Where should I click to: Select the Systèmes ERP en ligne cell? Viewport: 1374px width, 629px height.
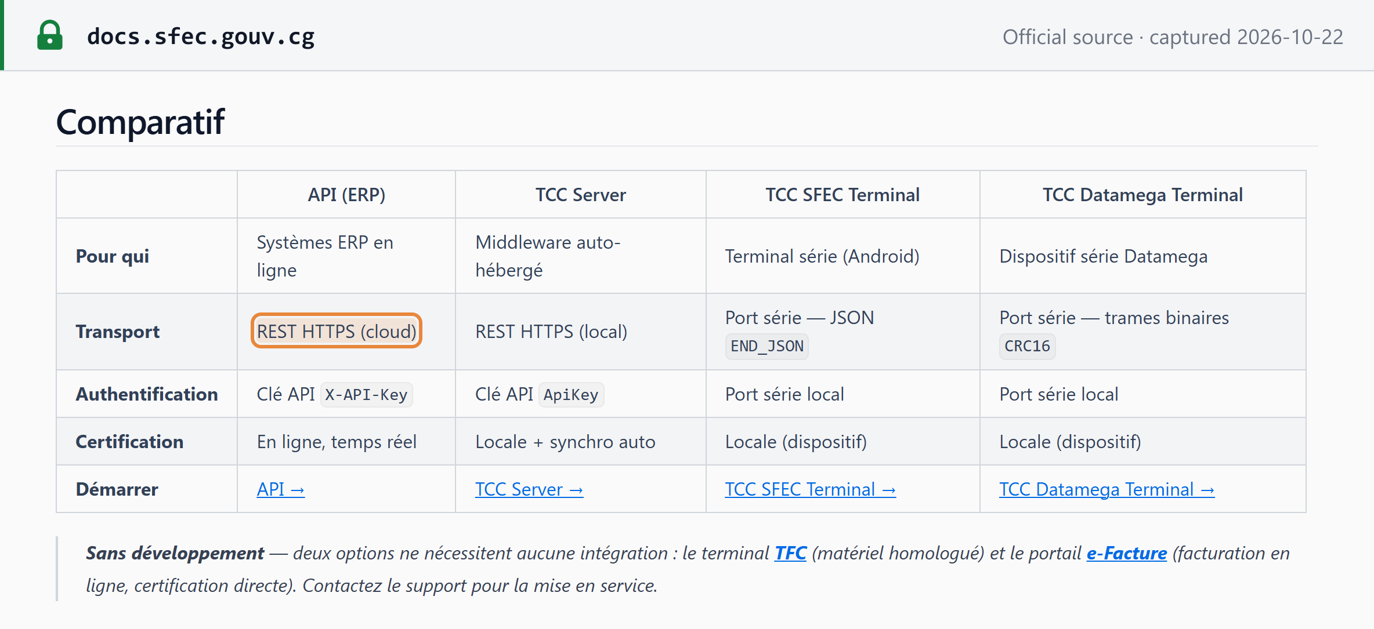click(x=346, y=256)
